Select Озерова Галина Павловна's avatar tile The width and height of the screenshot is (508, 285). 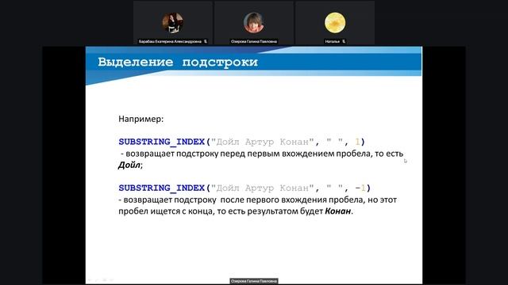[254, 23]
